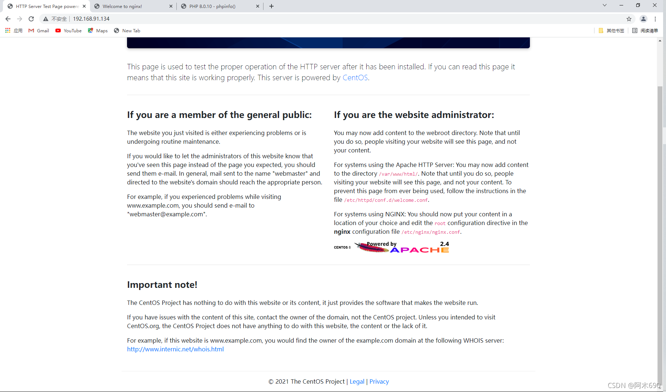
Task: Open a new browser tab
Action: click(x=271, y=6)
